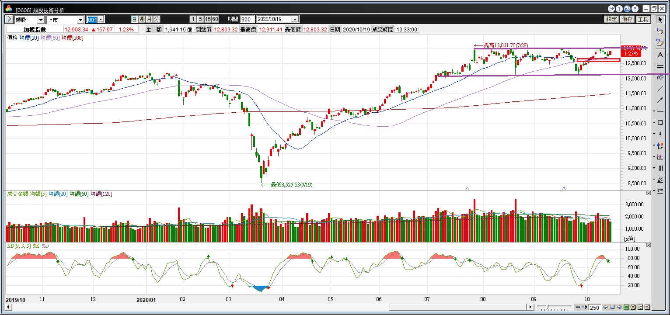Select the trend line drawing tool
Screen dimensions: 670x315
pos(660,89)
